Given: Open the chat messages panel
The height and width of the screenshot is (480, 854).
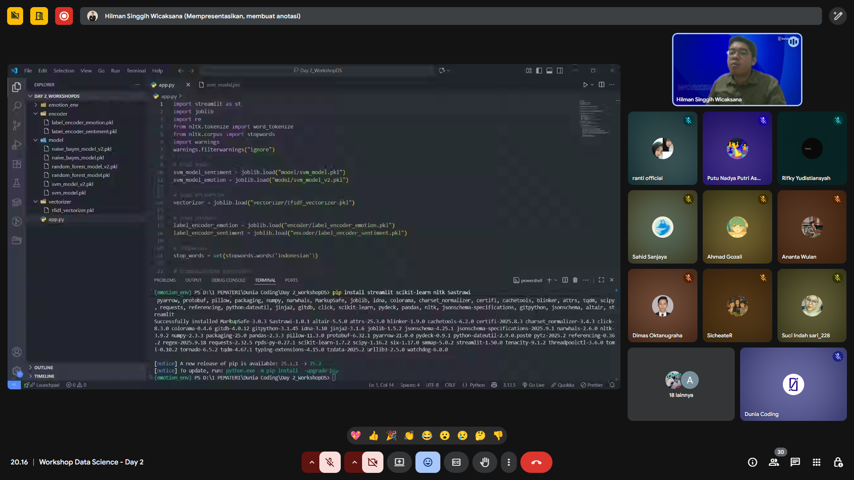Looking at the screenshot, I should tap(795, 462).
